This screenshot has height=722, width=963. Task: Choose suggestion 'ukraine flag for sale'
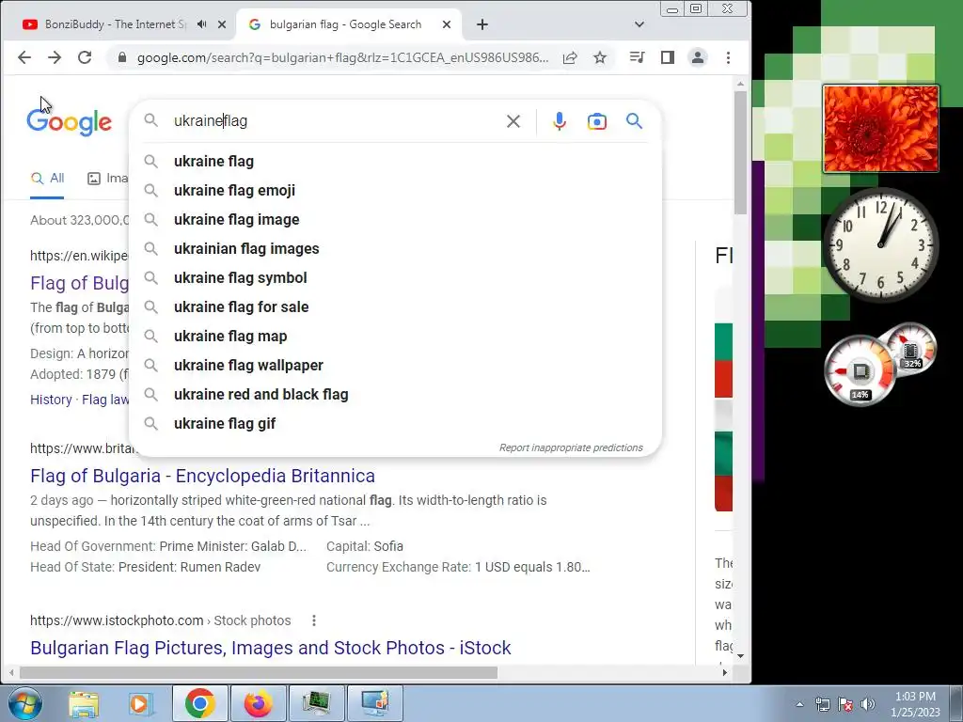(396, 307)
